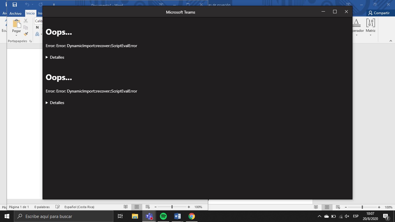
Task: Open Google Chrome from the taskbar
Action: pos(192,216)
